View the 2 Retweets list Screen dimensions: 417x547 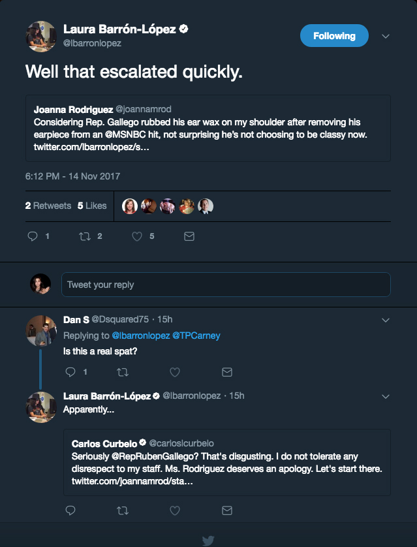(x=48, y=206)
